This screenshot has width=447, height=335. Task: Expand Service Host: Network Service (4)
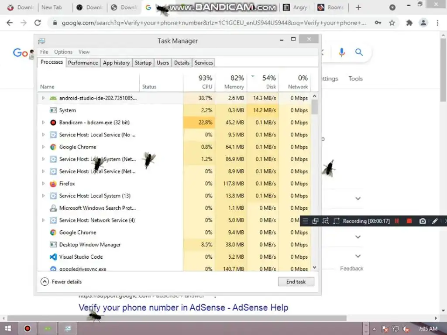(43, 220)
